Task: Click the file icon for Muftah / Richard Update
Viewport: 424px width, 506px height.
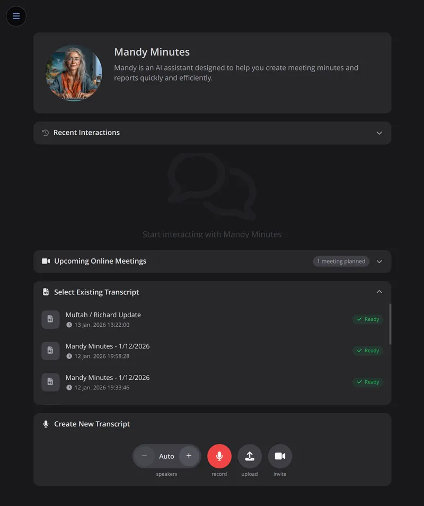Action: pos(50,319)
